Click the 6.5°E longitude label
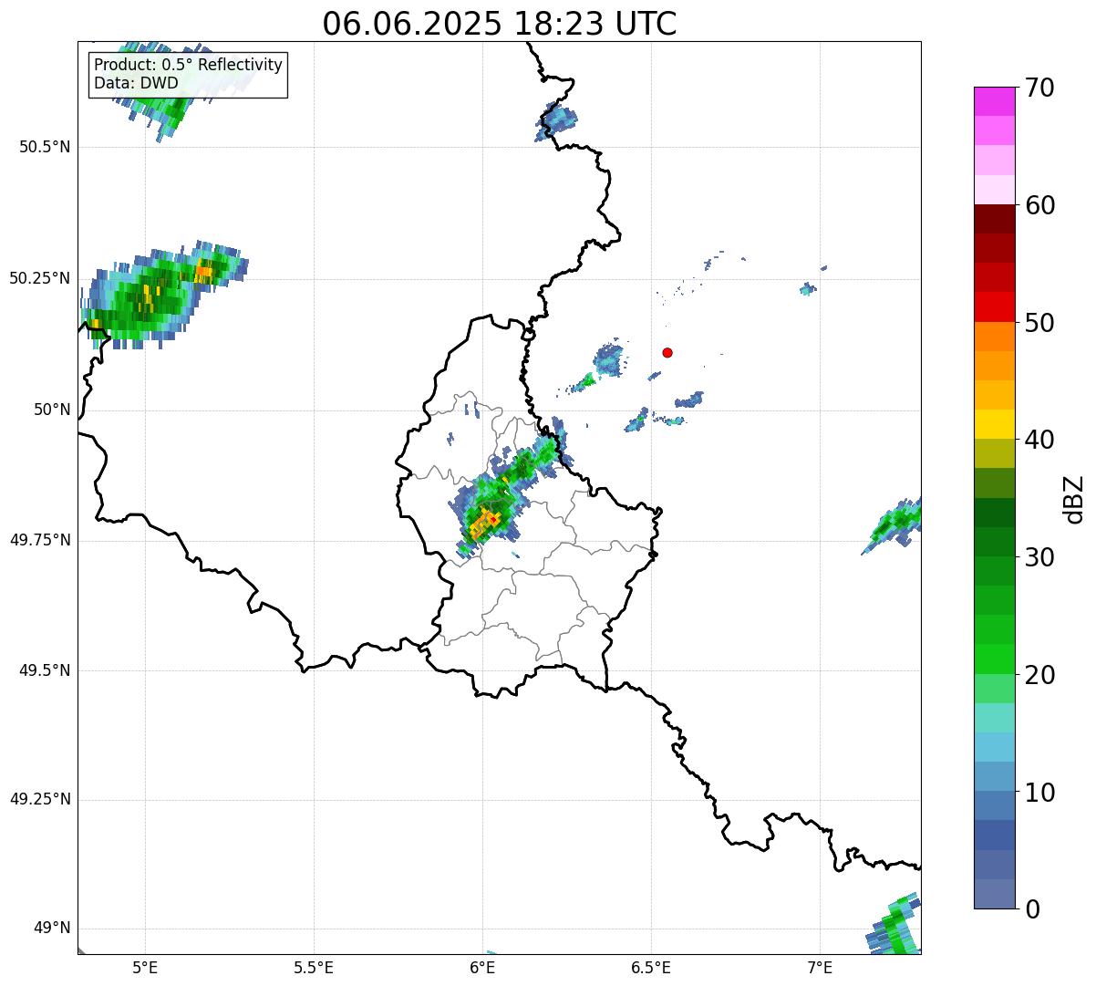1096x986 pixels. [651, 968]
